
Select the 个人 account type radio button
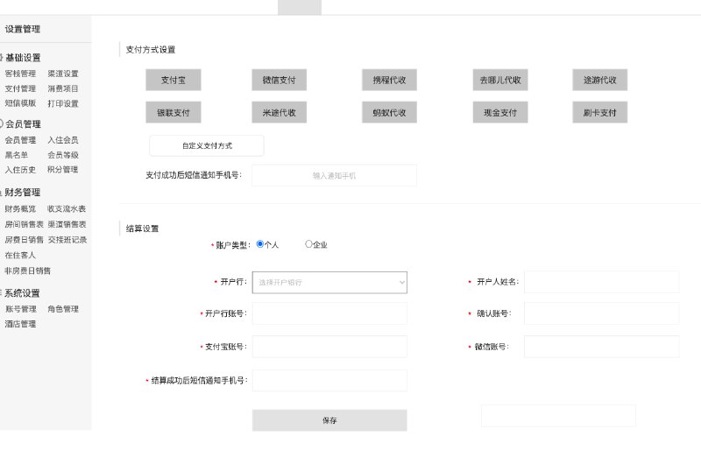(x=259, y=244)
